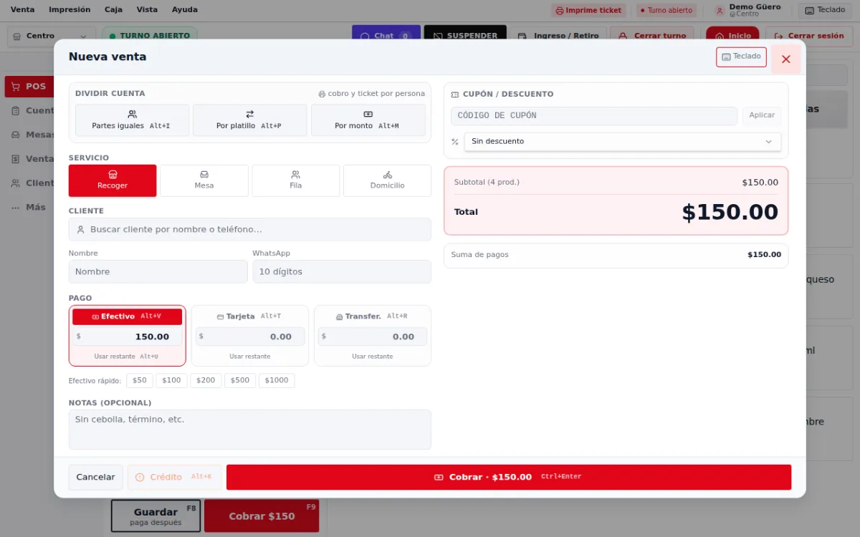Image resolution: width=860 pixels, height=537 pixels.
Task: Click the Tarjeta payment label
Action: tap(249, 316)
